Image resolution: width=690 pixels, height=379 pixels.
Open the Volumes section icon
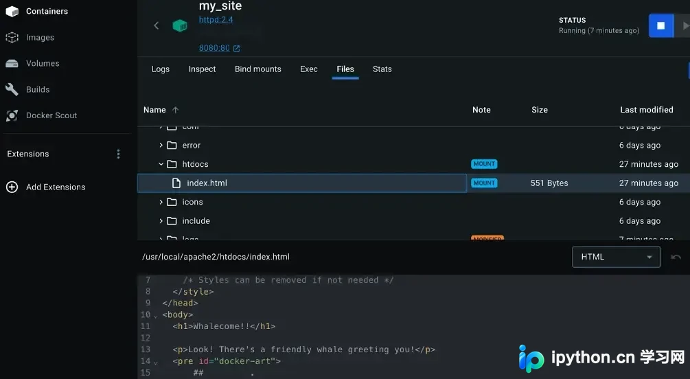point(12,63)
